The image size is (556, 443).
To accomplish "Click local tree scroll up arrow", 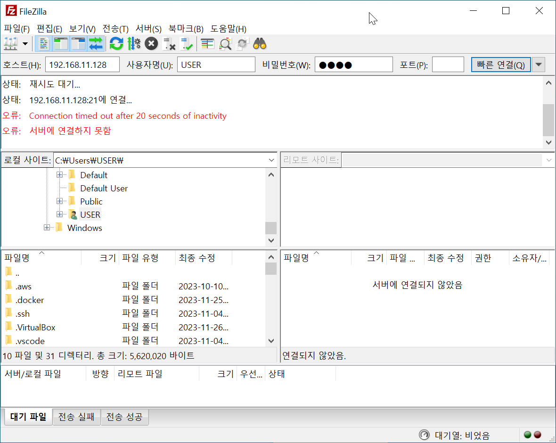I will [271, 174].
